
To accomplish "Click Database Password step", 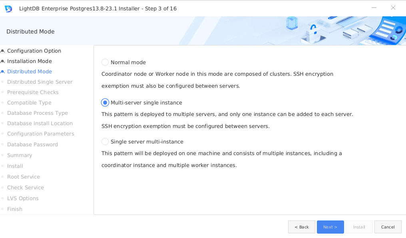I will tap(33, 144).
